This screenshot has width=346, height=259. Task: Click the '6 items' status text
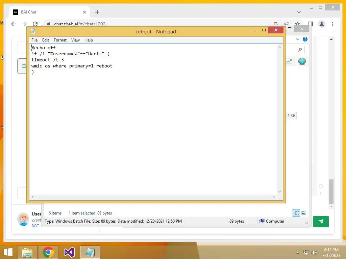coord(55,213)
